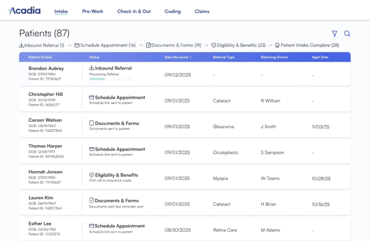Viewport: 370px width, 241px height.
Task: Sort by Date Received column arrow
Action: coord(191,58)
